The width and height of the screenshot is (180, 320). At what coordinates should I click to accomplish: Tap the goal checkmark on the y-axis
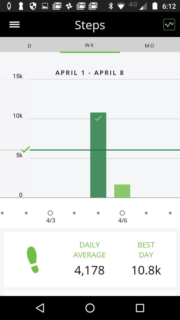pos(25,149)
